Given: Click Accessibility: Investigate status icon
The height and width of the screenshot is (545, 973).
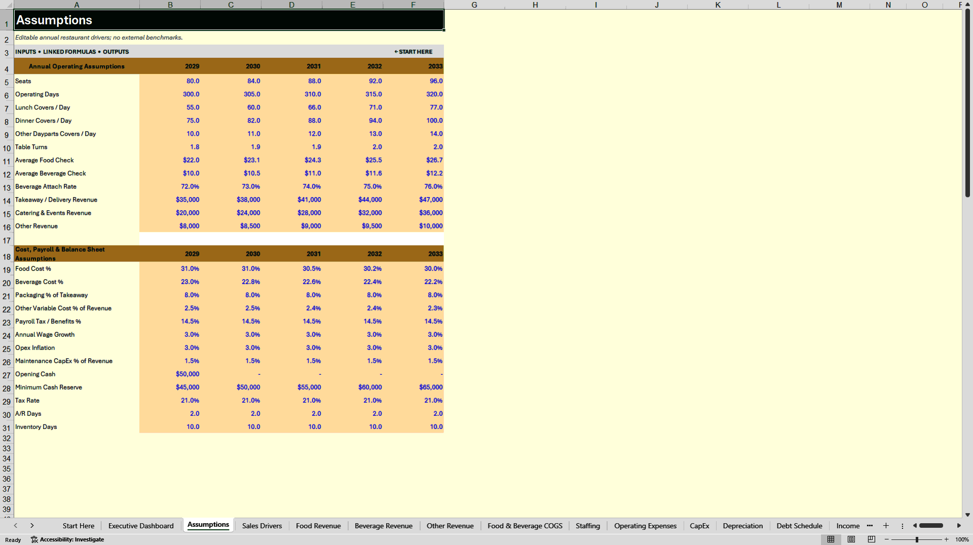Looking at the screenshot, I should click(x=67, y=539).
